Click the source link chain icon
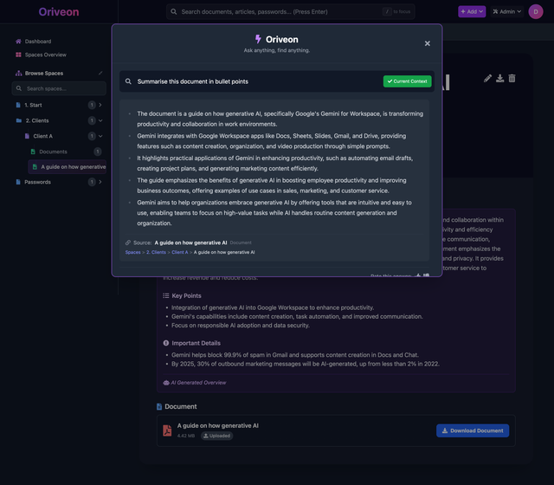Viewport: 554px width, 485px height. (x=128, y=242)
